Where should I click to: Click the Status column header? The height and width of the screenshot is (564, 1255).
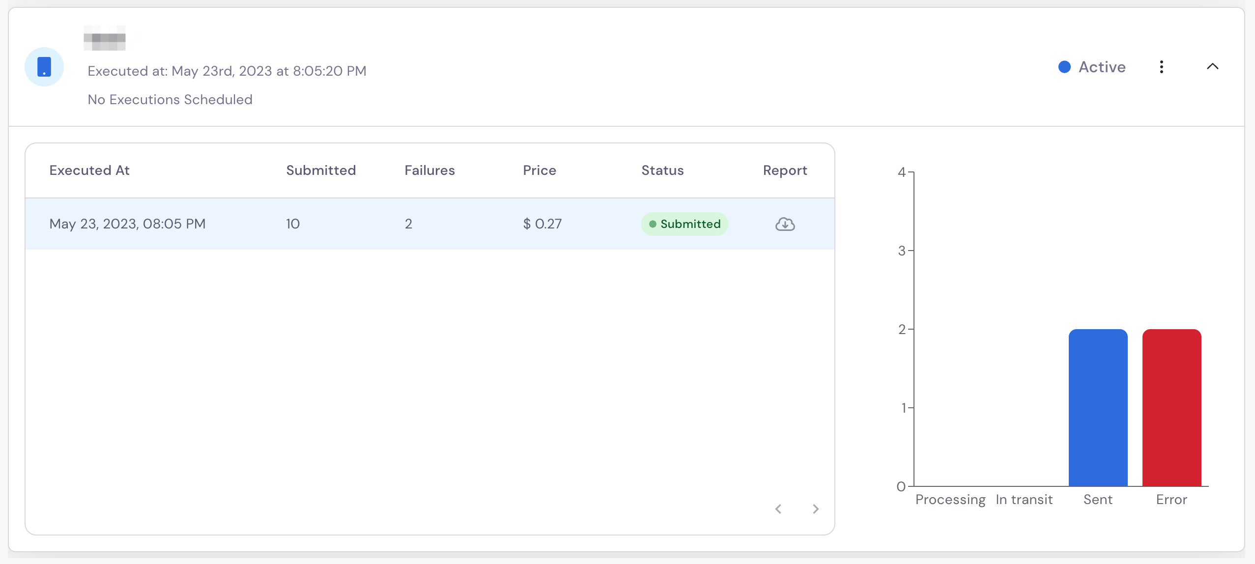[662, 170]
